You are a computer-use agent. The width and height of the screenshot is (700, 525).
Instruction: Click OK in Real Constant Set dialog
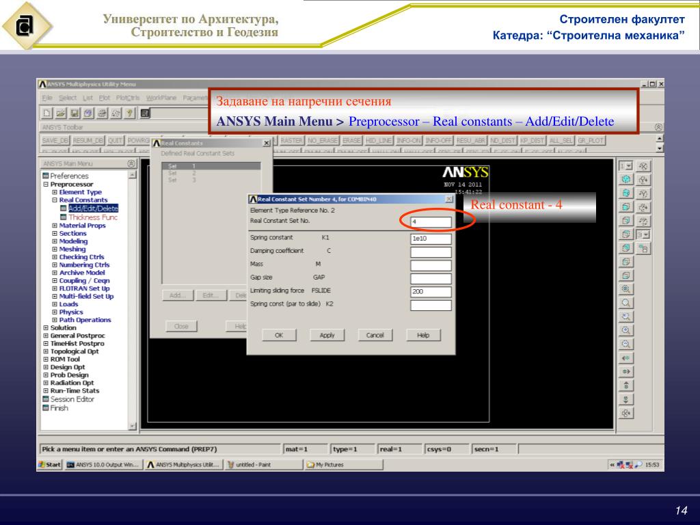pos(279,335)
